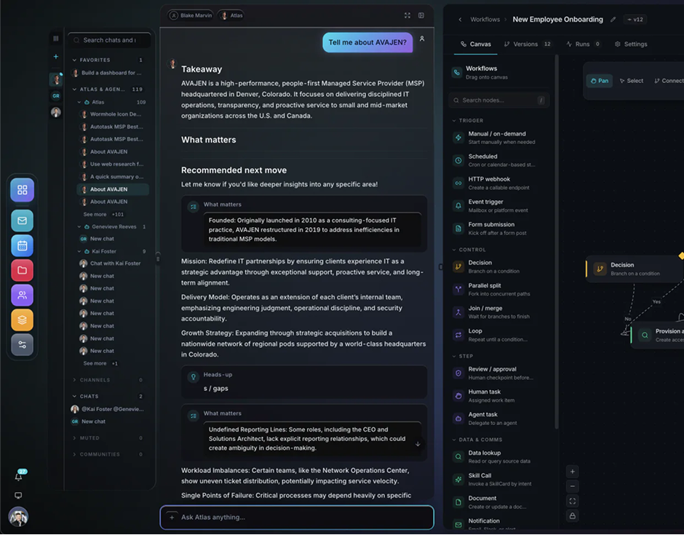Select the Review / approval step node
684x535 pixels.
[500, 373]
